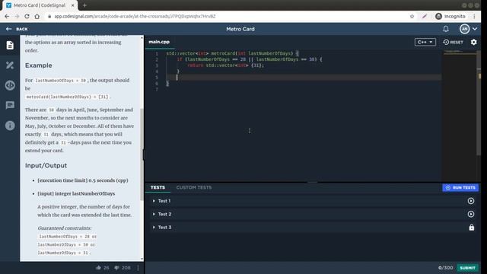Bookmark this page with the star
Screen dimensions: 487x274
tap(412, 17)
